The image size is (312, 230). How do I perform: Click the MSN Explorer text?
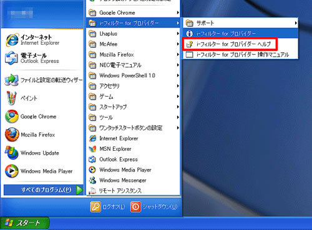(115, 149)
